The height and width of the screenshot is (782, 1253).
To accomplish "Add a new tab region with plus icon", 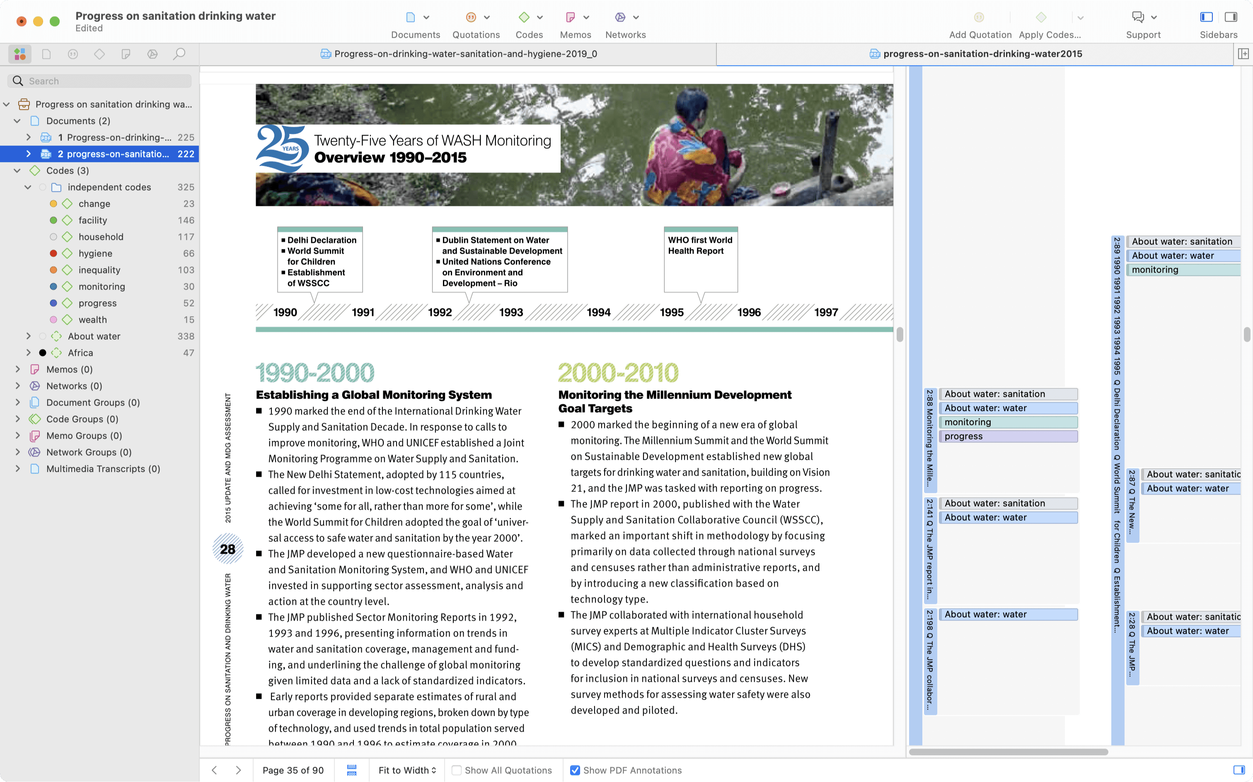I will pyautogui.click(x=1243, y=54).
